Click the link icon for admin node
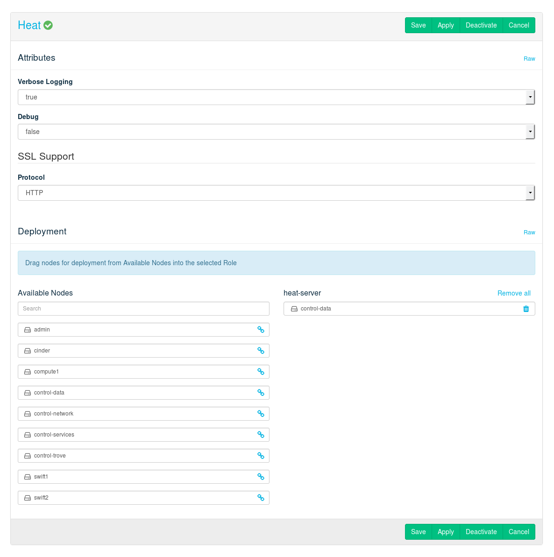 click(261, 330)
